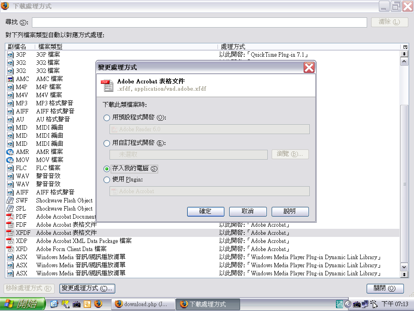Image resolution: width=414 pixels, height=311 pixels.
Task: Click scrollbar up arrow in file list
Action: (404, 62)
